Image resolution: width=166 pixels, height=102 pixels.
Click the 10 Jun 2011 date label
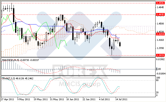pos(73,99)
